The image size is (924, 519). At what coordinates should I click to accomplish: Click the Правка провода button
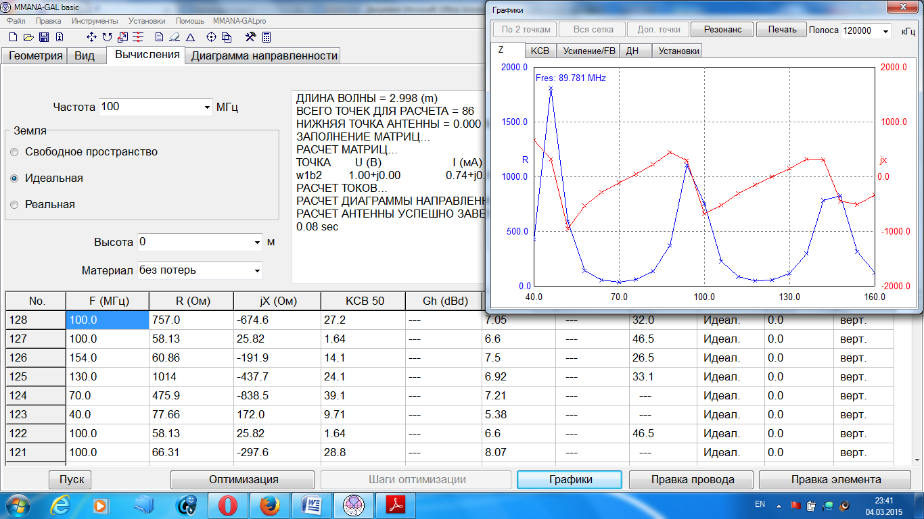click(x=693, y=480)
